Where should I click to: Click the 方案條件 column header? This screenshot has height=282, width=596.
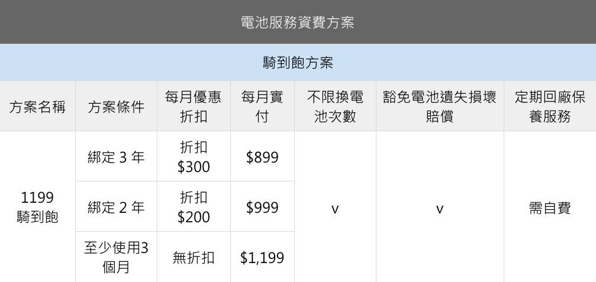[x=117, y=106]
